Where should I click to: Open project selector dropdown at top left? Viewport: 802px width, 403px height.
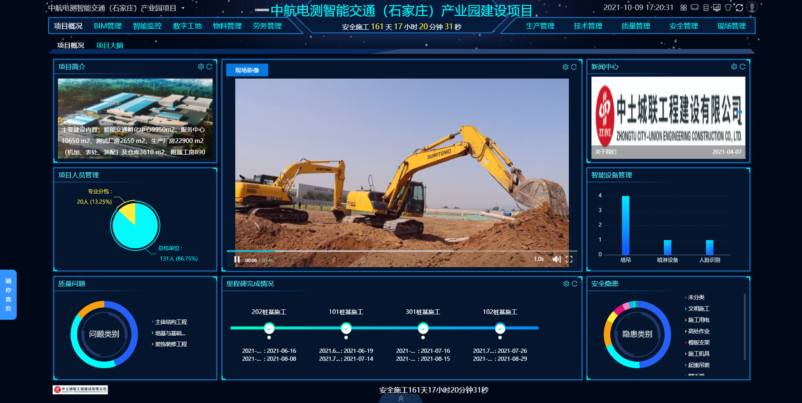coord(183,8)
